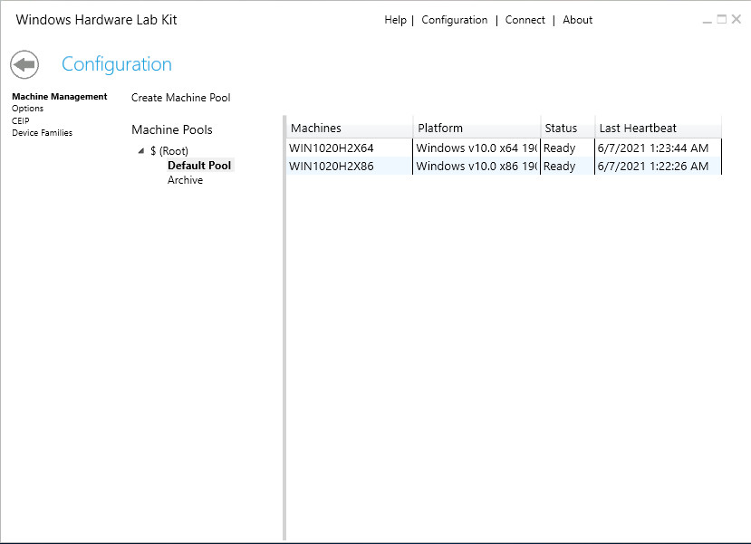751x544 pixels.
Task: Sort by Last Heartbeat column header
Action: 658,128
